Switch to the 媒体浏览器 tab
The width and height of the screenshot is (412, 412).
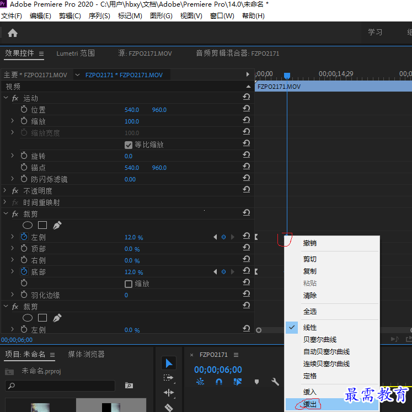click(86, 354)
